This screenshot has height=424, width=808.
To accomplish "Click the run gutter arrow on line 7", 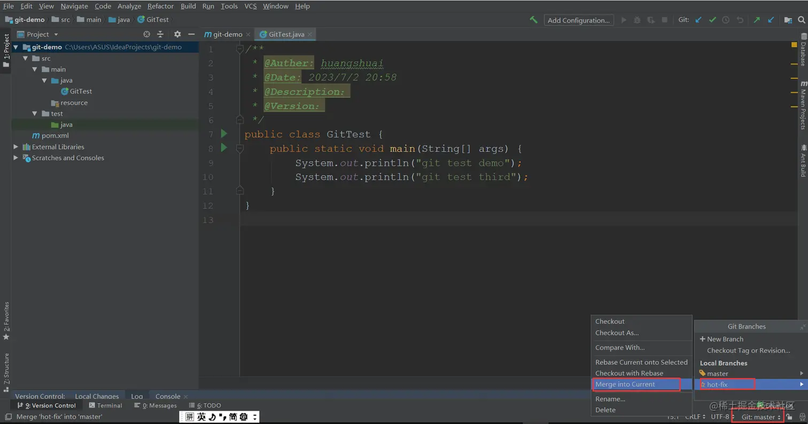I will point(224,134).
